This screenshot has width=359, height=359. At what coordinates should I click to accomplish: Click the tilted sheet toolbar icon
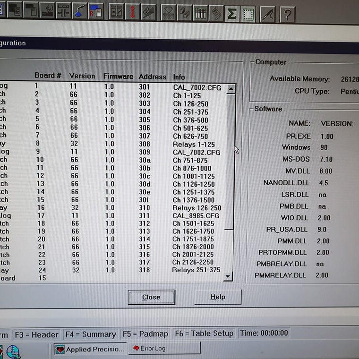pyautogui.click(x=216, y=14)
